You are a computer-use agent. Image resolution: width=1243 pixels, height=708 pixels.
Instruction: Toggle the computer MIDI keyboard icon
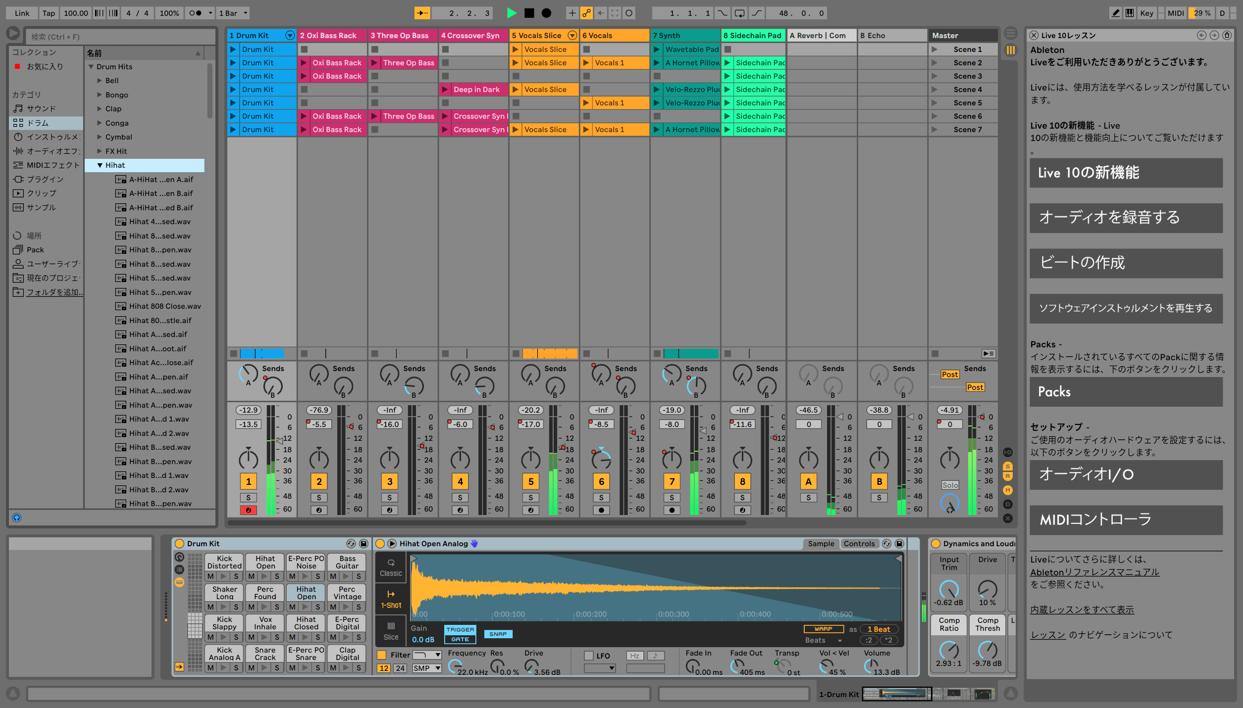coord(1130,13)
